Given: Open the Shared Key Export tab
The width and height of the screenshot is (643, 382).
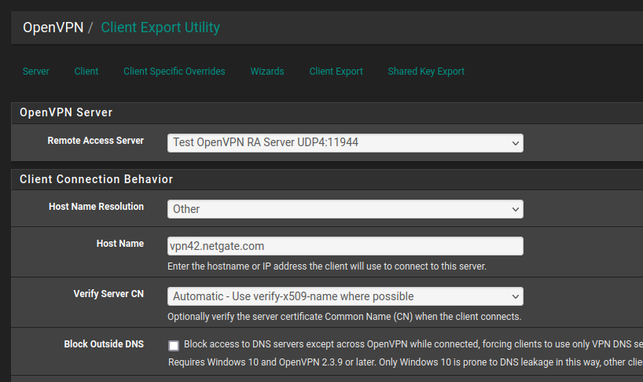Looking at the screenshot, I should [426, 72].
